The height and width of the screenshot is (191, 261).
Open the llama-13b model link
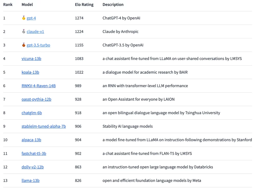30,181
